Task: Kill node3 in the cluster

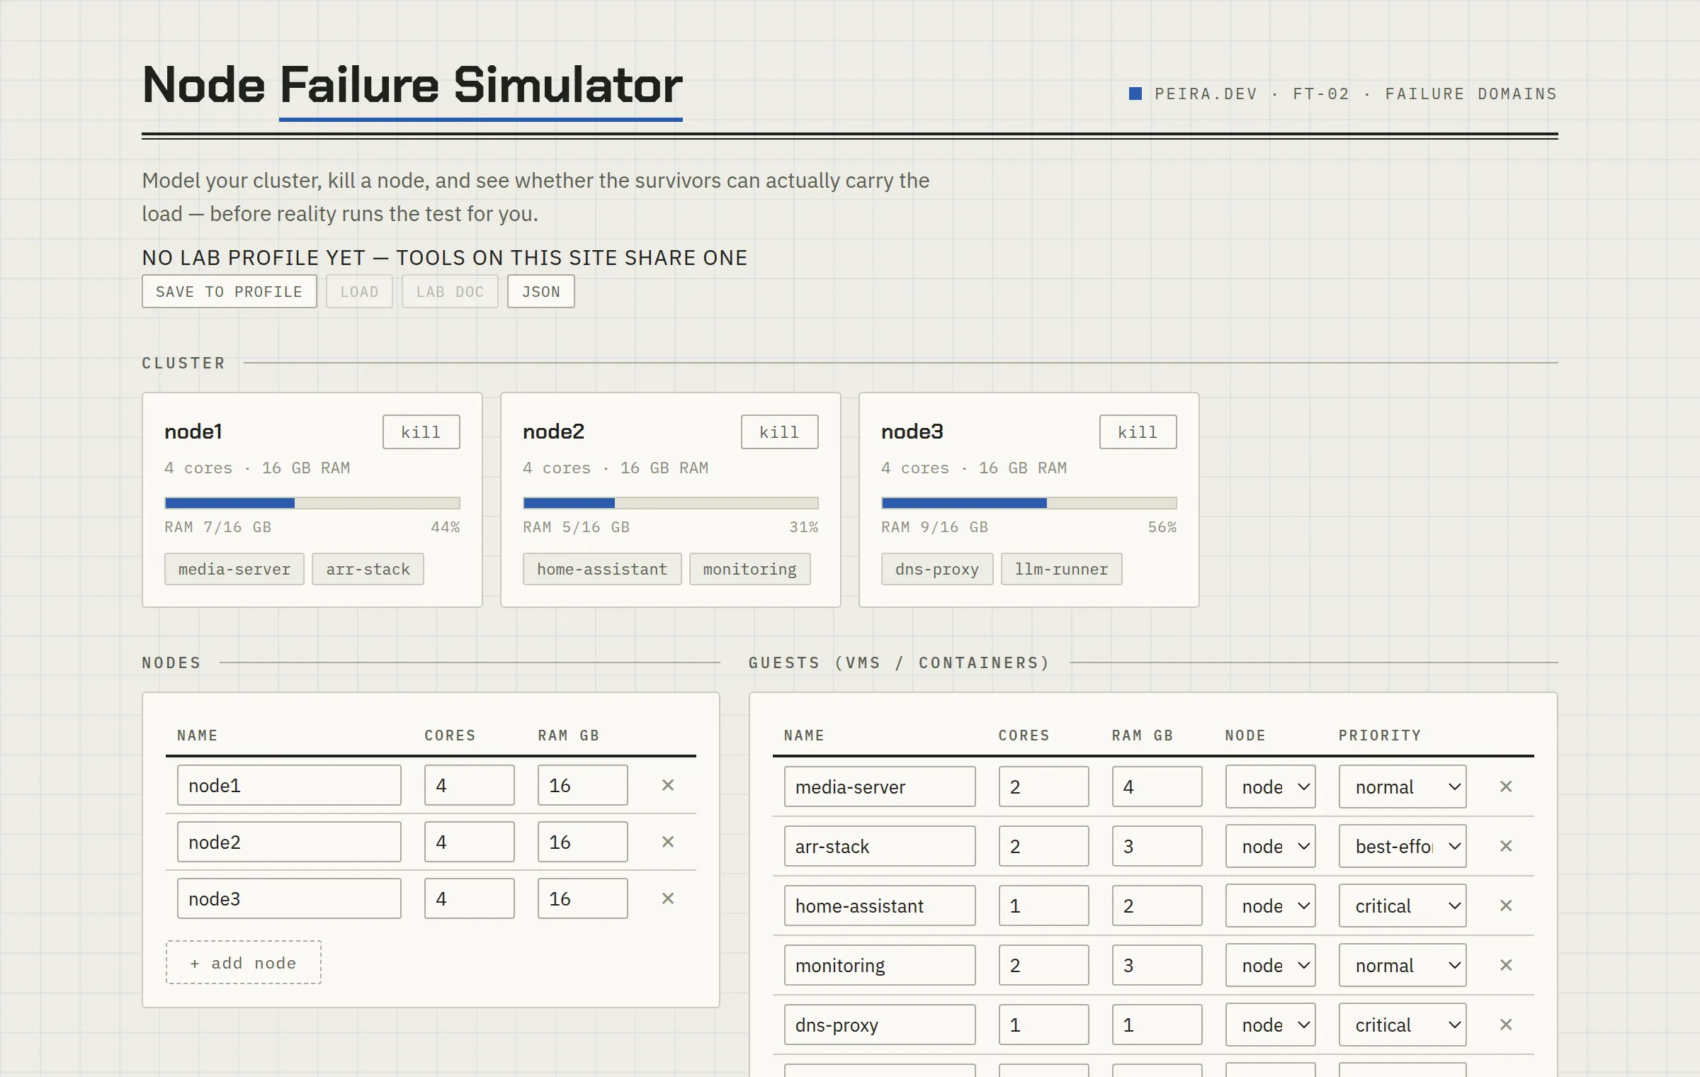Action: (x=1138, y=432)
